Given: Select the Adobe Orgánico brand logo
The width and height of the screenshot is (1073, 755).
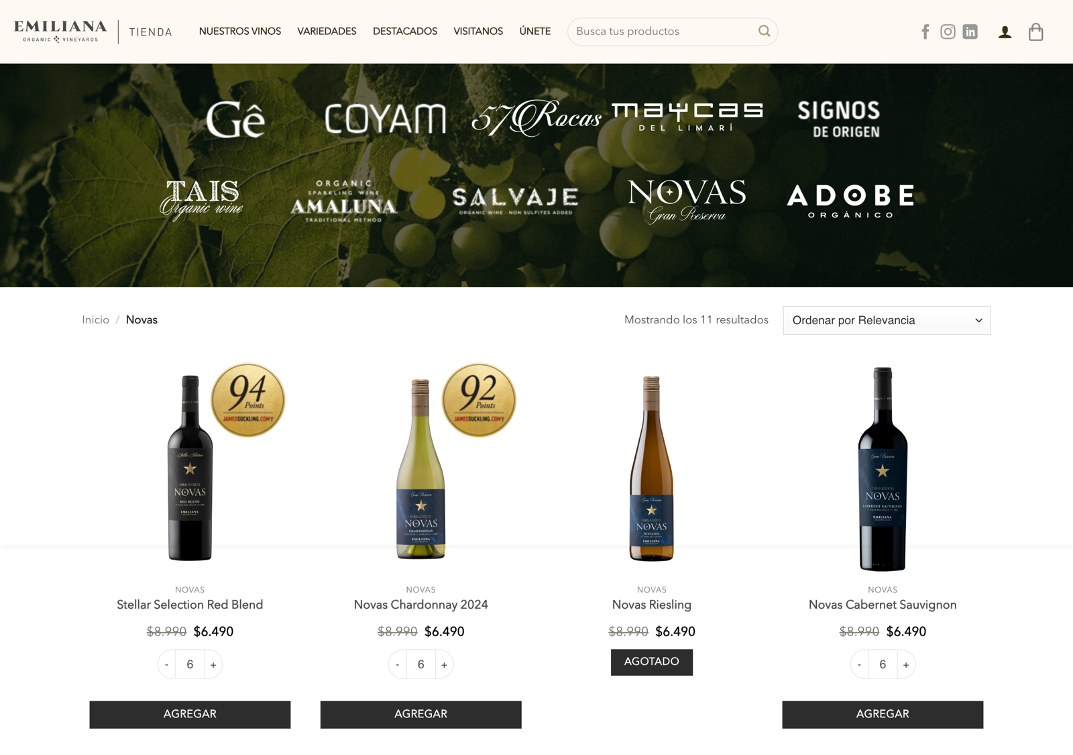Looking at the screenshot, I should [x=850, y=201].
